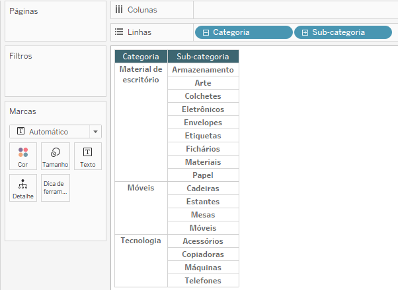Click the Colunas shelf icon
Image resolution: width=398 pixels, height=290 pixels.
(x=119, y=10)
